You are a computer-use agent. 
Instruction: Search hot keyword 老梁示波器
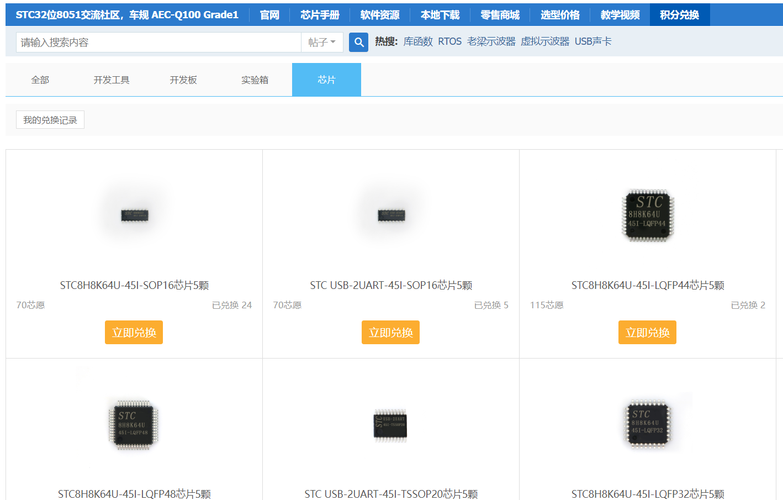[491, 41]
